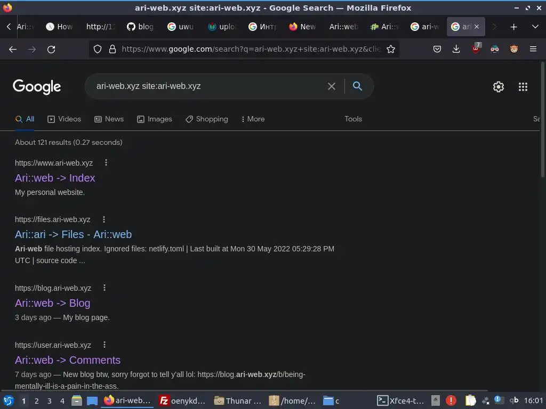Screen dimensions: 546x409
Task: Bookmark this page with the star icon
Action: click(x=391, y=50)
